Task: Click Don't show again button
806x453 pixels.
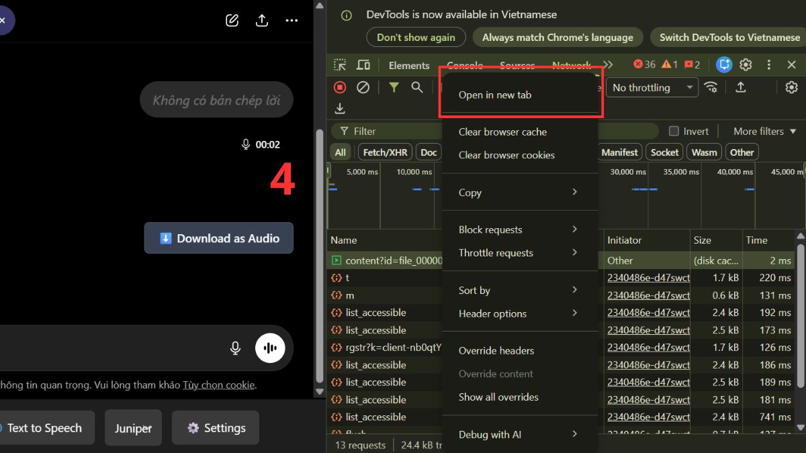Action: tap(416, 38)
